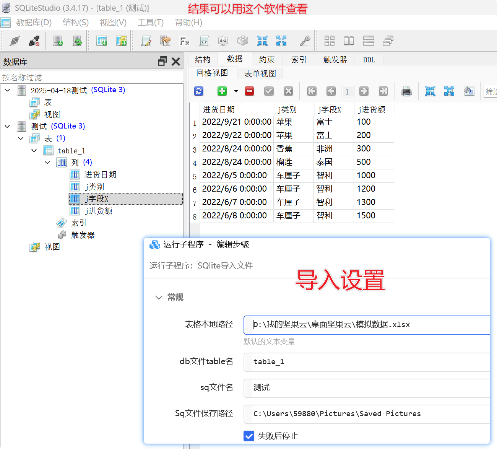Click the red delete row button
The image size is (497, 449).
point(250,91)
